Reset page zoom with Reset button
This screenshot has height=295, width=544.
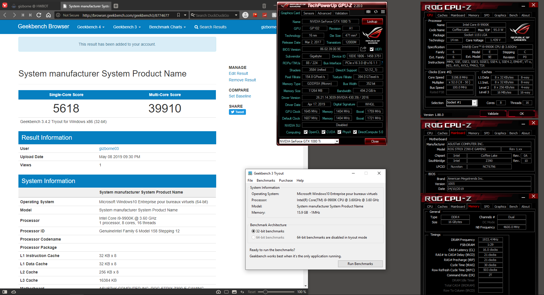click(252, 292)
